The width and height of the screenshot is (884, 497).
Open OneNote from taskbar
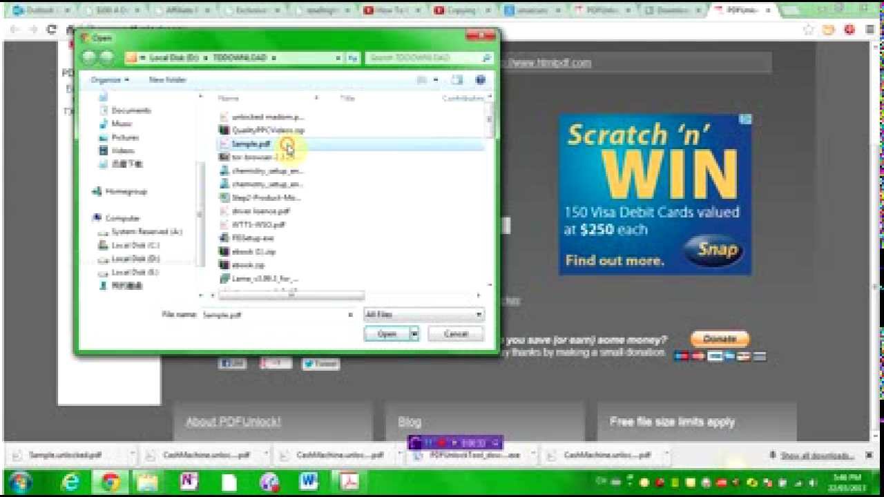click(189, 482)
